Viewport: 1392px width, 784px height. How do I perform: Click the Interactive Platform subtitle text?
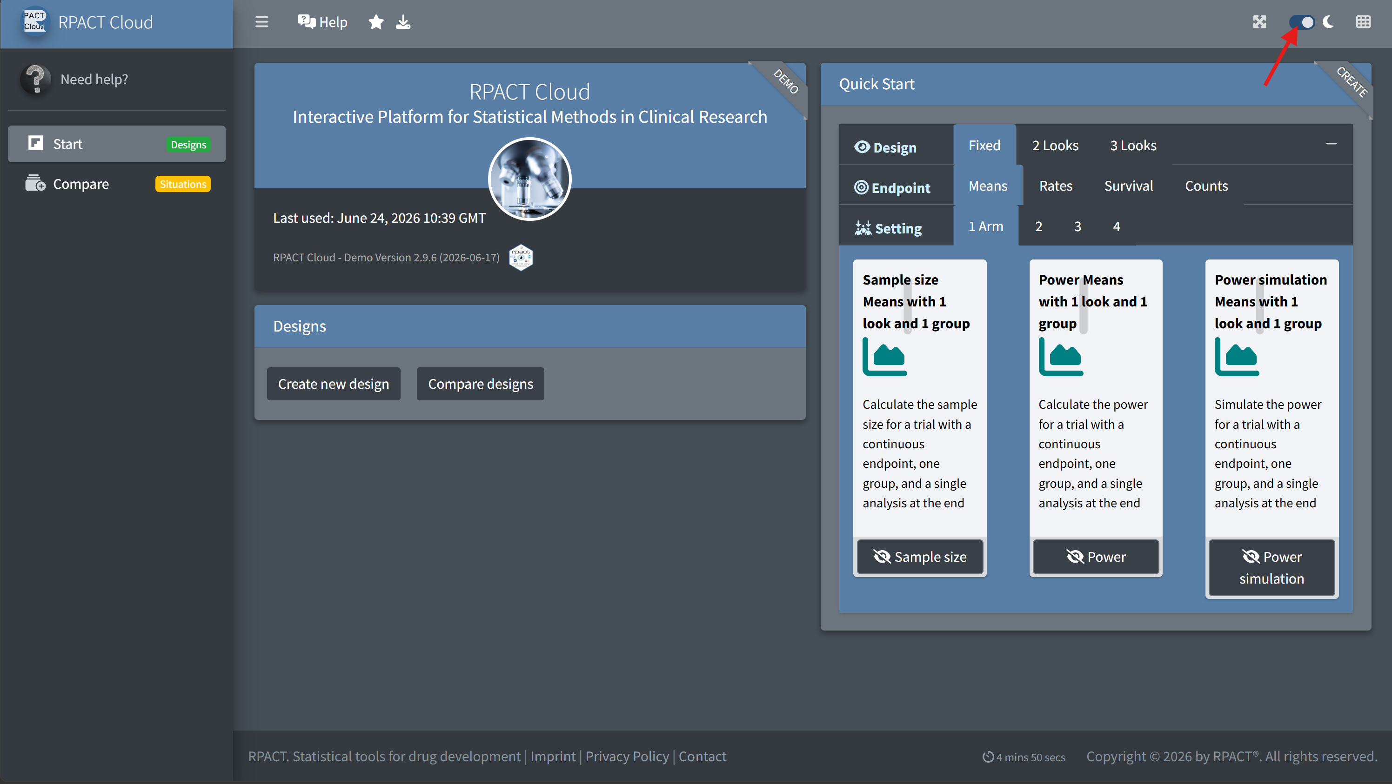[529, 117]
